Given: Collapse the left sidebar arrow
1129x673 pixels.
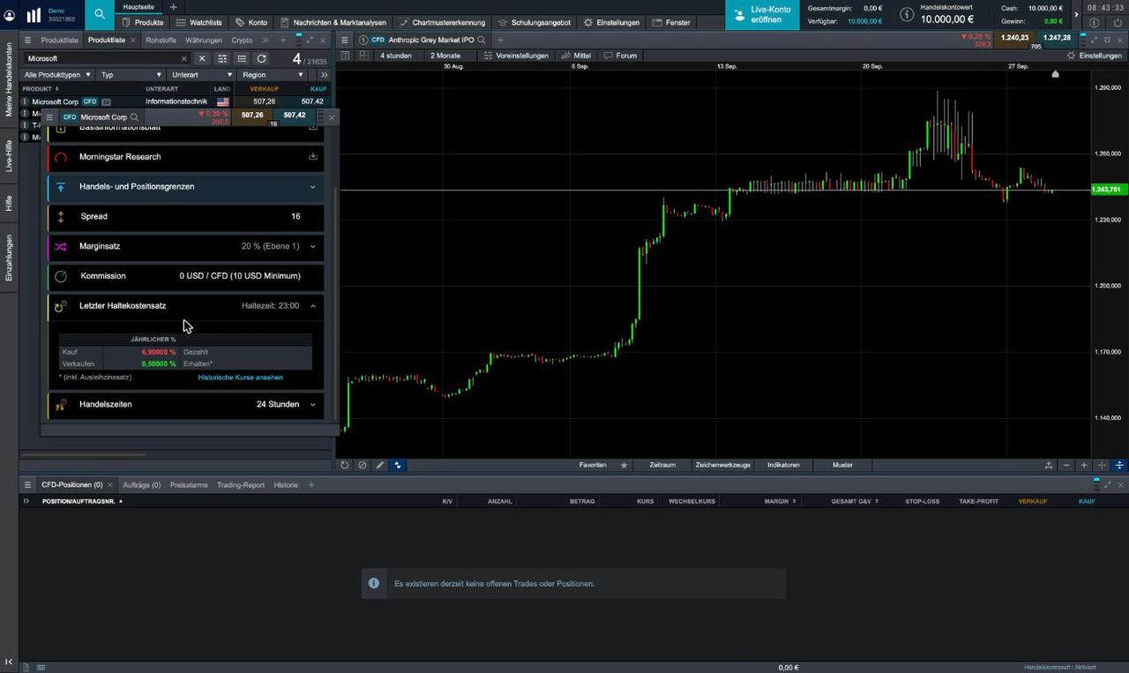Looking at the screenshot, I should pos(10,662).
